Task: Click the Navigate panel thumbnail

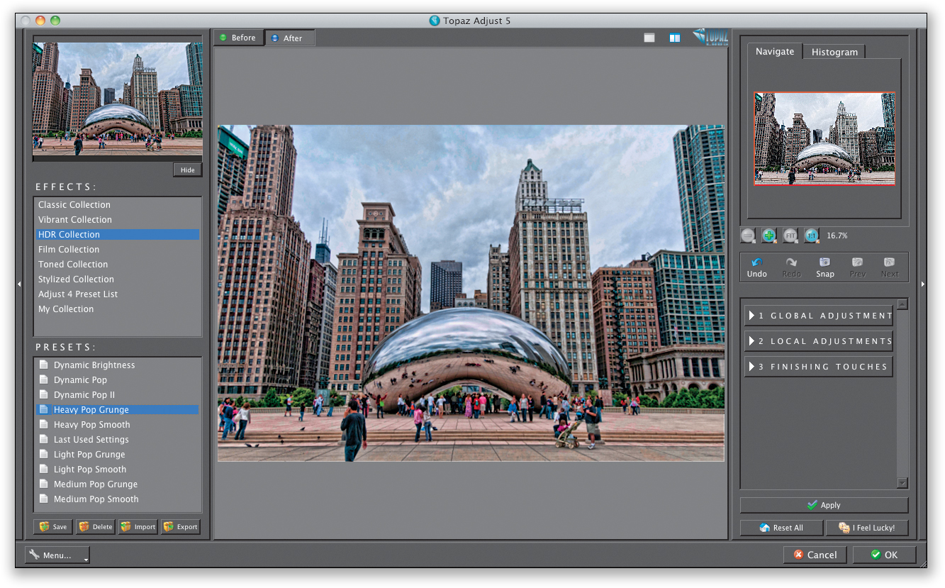Action: (x=824, y=138)
